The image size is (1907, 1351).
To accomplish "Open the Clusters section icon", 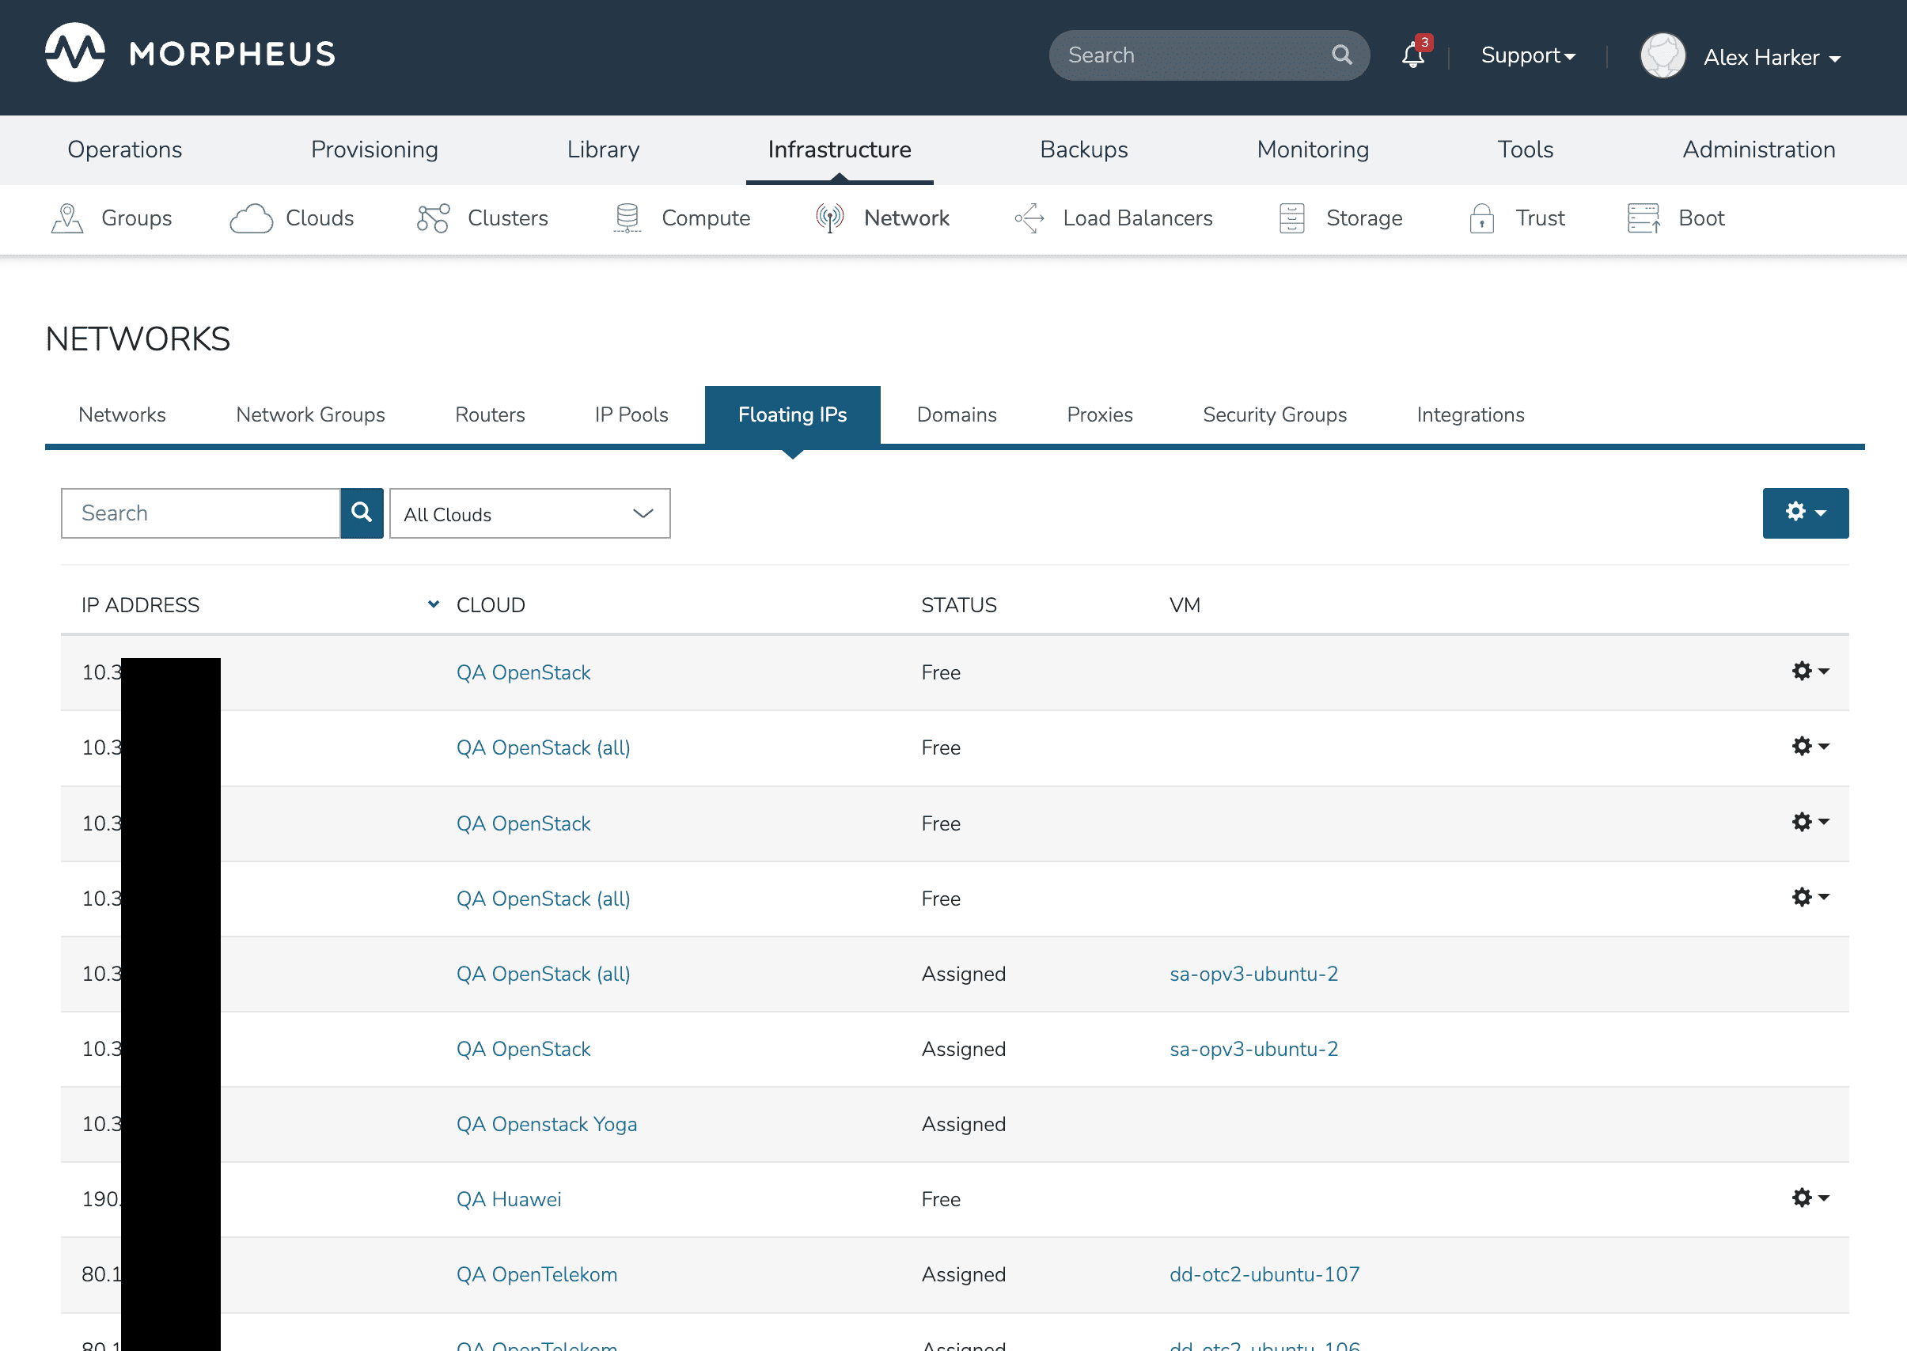I will point(433,218).
